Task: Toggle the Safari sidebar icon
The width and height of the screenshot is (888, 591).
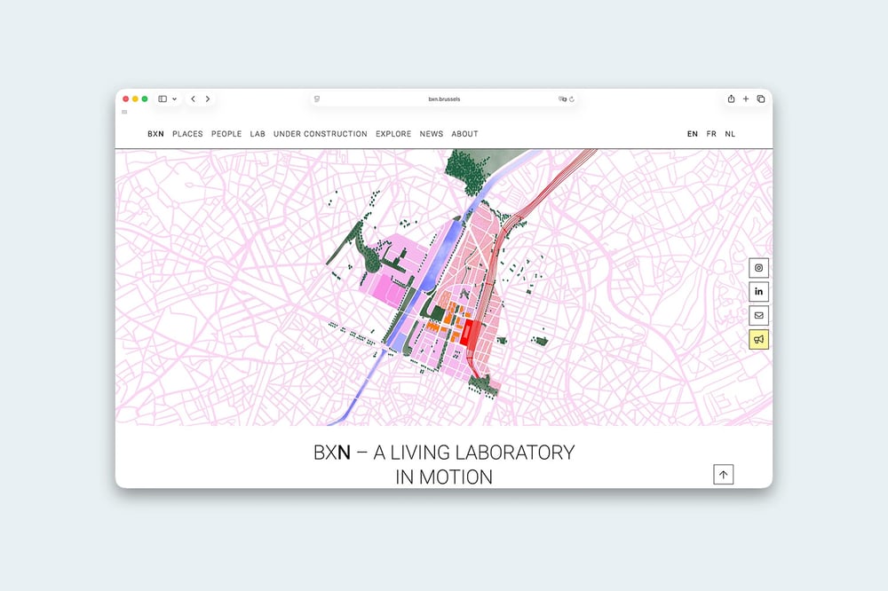Action: [x=163, y=98]
